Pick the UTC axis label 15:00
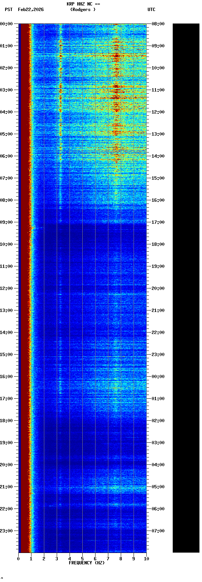Screen dimensions: 202x582 [x=158, y=178]
